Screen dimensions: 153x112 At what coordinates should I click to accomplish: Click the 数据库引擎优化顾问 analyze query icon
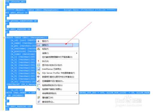point(38,77)
